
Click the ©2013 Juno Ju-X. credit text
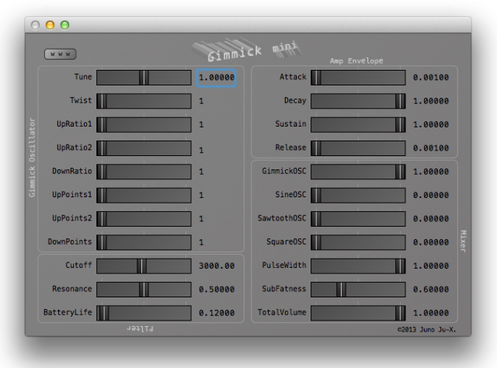click(x=426, y=330)
